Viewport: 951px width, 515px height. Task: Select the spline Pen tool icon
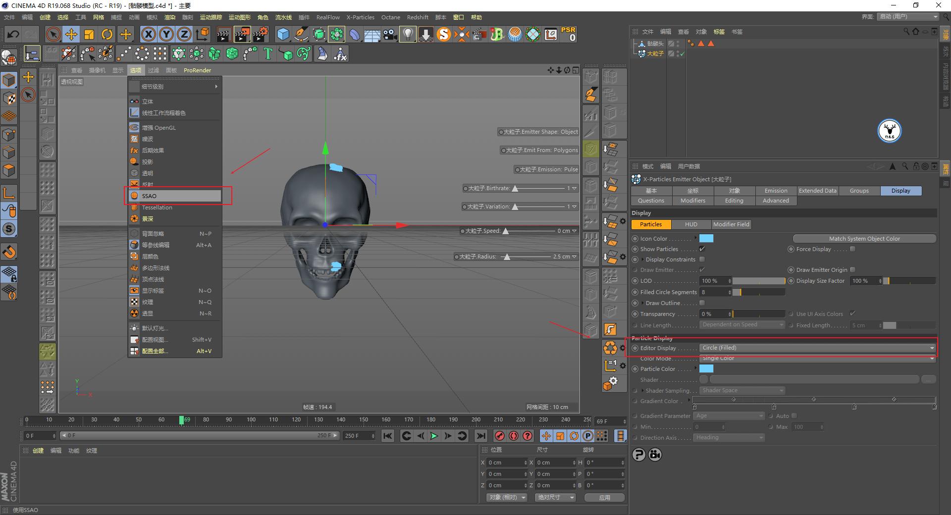coord(301,34)
